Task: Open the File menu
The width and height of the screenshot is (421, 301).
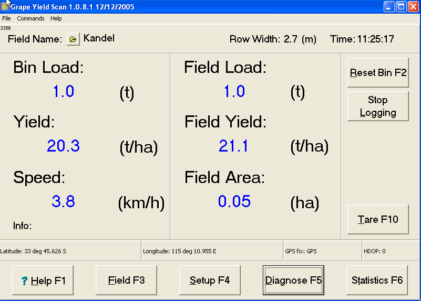Action: tap(6, 18)
